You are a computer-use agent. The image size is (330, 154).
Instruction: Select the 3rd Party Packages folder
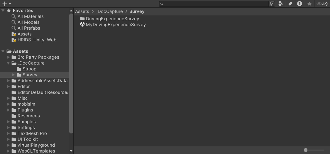point(38,57)
